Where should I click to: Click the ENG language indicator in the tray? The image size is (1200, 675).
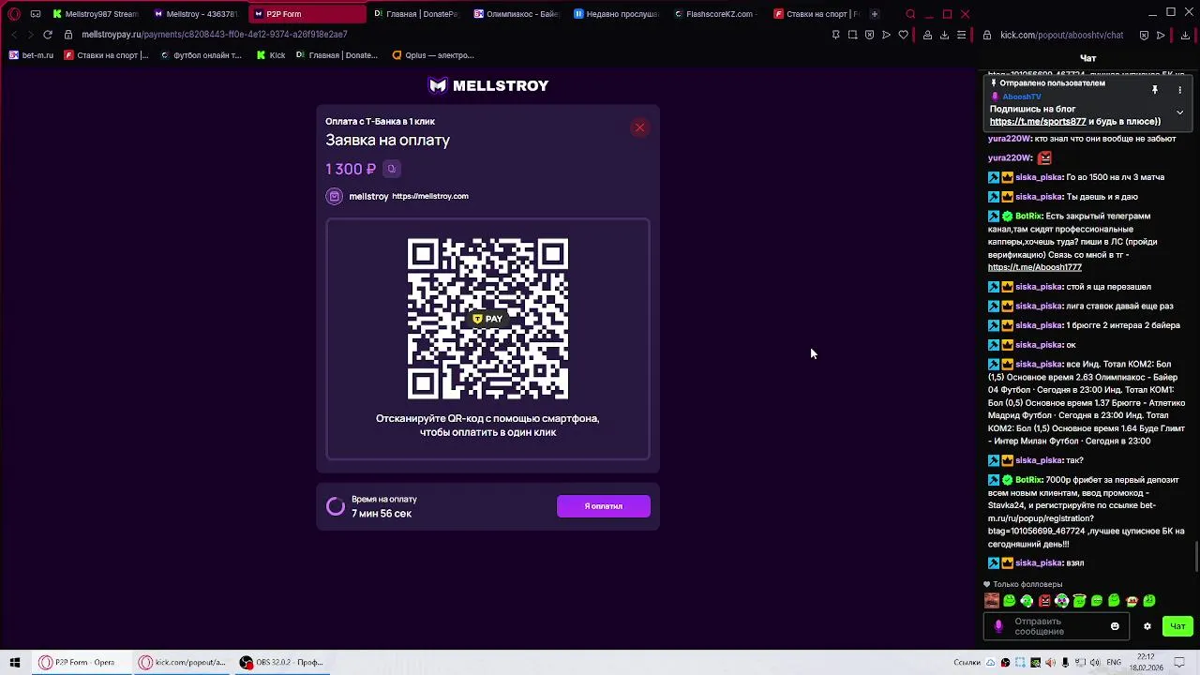pos(1114,663)
